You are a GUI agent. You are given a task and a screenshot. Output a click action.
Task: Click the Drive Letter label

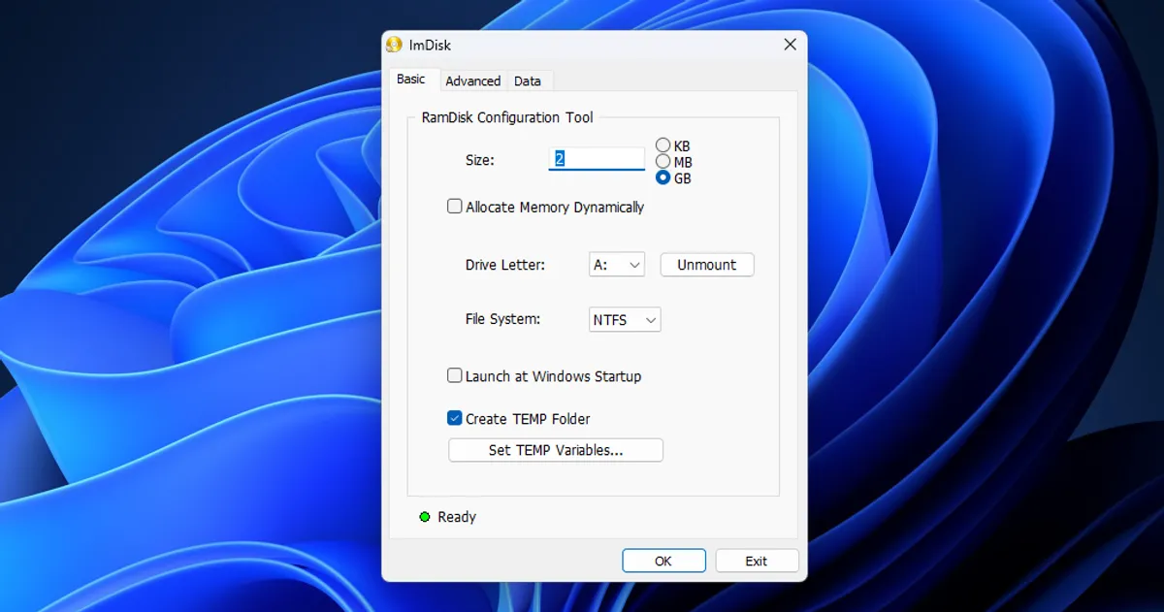[x=505, y=265]
